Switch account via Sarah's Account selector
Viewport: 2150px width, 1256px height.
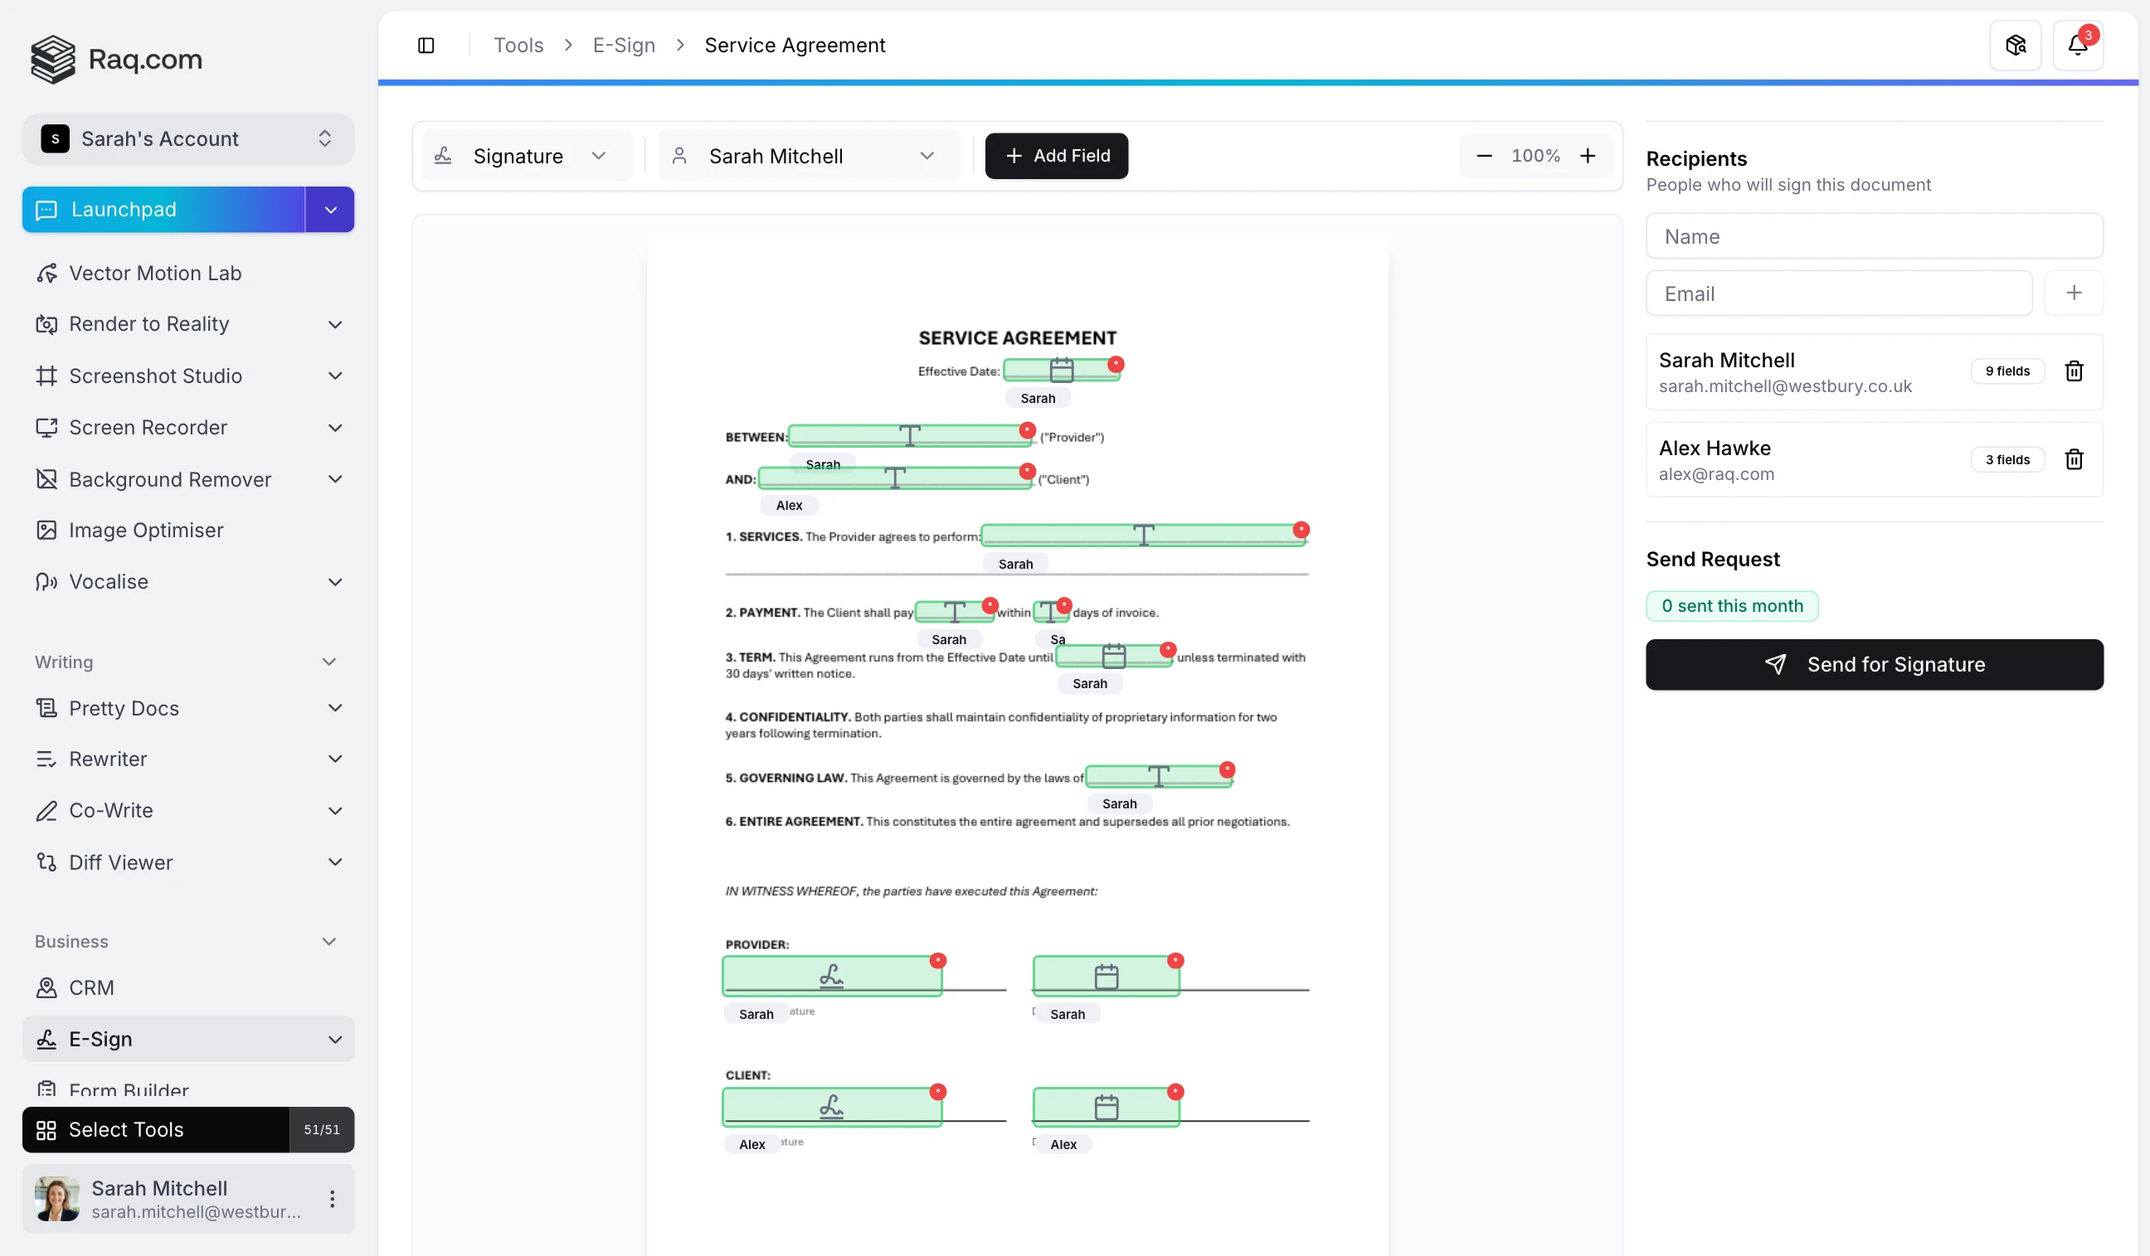(x=187, y=139)
